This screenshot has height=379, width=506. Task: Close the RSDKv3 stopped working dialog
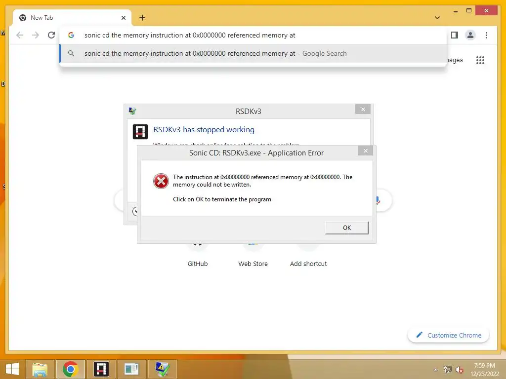(363, 109)
